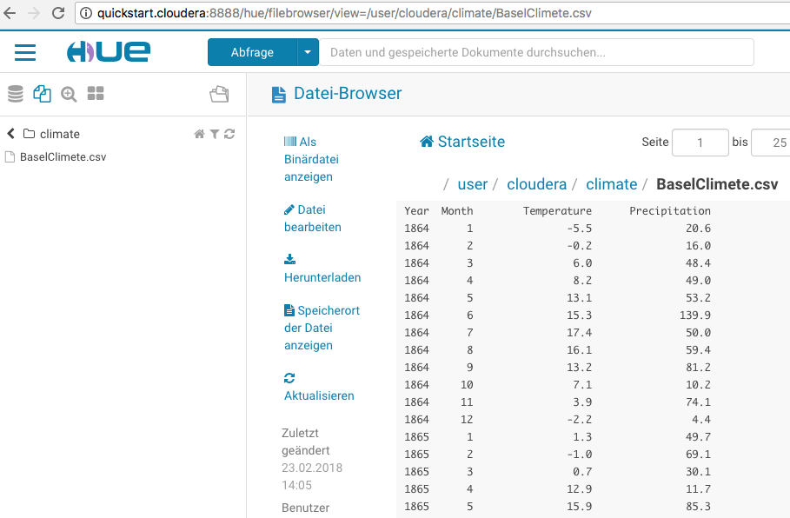790x518 pixels.
Task: Click the home icon in climate panel
Action: pos(199,134)
